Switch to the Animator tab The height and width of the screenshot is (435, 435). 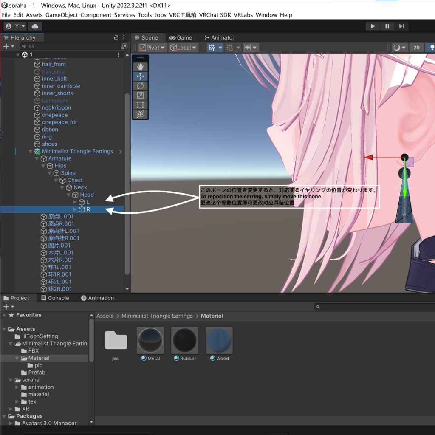[x=220, y=37]
